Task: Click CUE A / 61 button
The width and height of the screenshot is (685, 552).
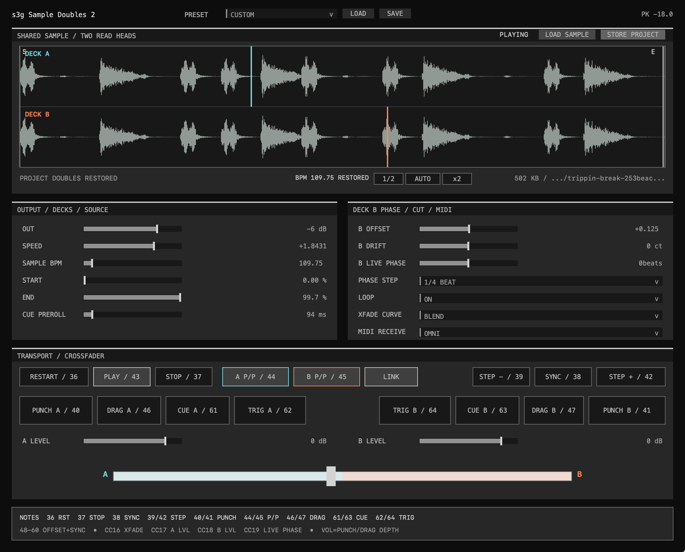Action: [x=198, y=410]
